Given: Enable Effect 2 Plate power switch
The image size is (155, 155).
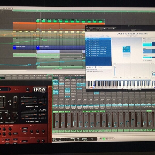Looking at the screenshot, I should 21,141.
